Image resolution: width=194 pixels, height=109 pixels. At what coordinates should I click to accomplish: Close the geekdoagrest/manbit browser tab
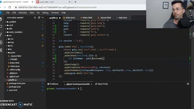(32, 2)
